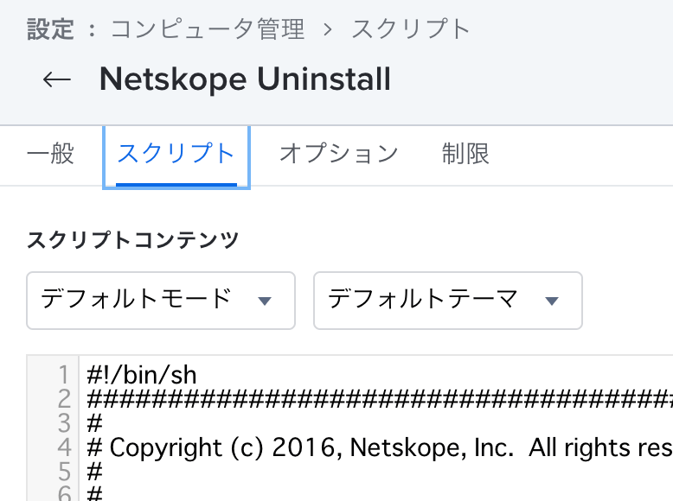Click line number 1 in the gutter

(63, 375)
